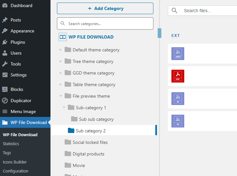This screenshot has width=237, height=176.
Task: Click the Duplicator gear icon
Action: point(5,101)
